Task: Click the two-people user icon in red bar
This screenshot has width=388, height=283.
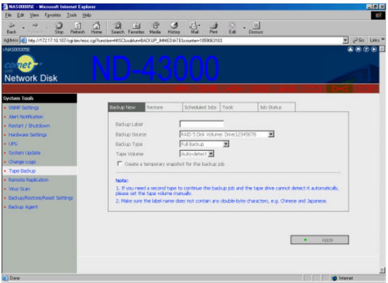Action: [x=287, y=89]
